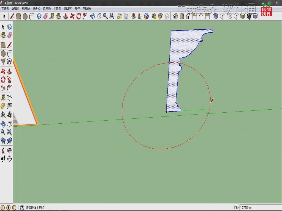Choose the Dimension tool

point(10,98)
